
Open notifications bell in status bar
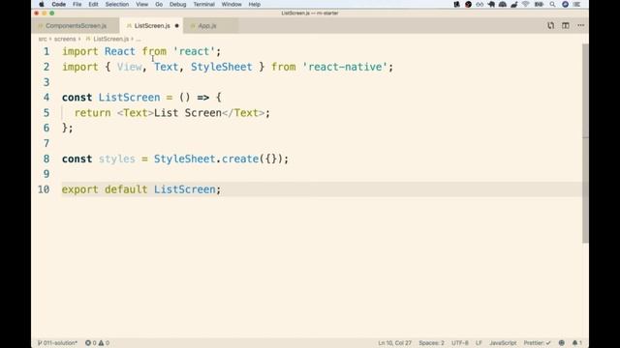577,343
